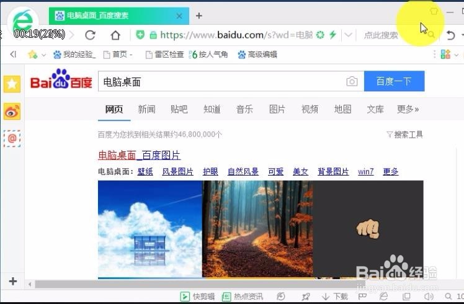Screen dimensions: 464x304
Task: Select the 电脑桌面_百度搜索 tab
Action: tap(119, 16)
